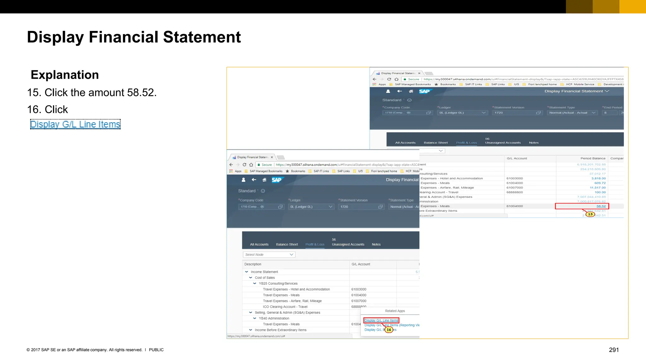The width and height of the screenshot is (646, 363).
Task: Open the Select Node dropdown
Action: (x=291, y=255)
